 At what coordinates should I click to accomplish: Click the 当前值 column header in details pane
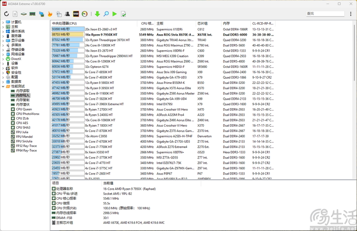pos(151,183)
